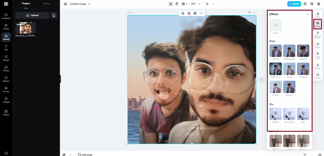Switch to the Space tab
This screenshot has width=324, height=156.
pyautogui.click(x=47, y=4)
